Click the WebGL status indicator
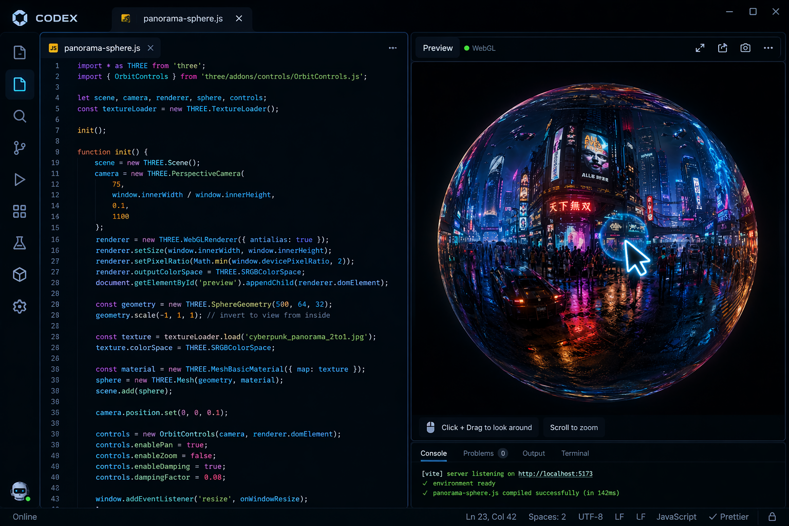Screen dimensions: 789x526 tap(480, 48)
